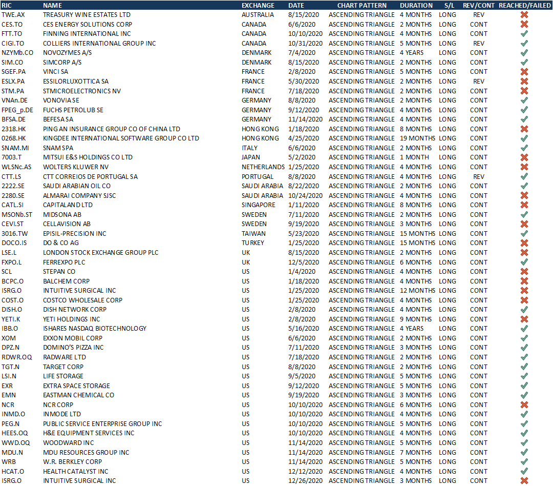Select the red cross in Costco Wholesale row
The width and height of the screenshot is (553, 486).
click(524, 300)
